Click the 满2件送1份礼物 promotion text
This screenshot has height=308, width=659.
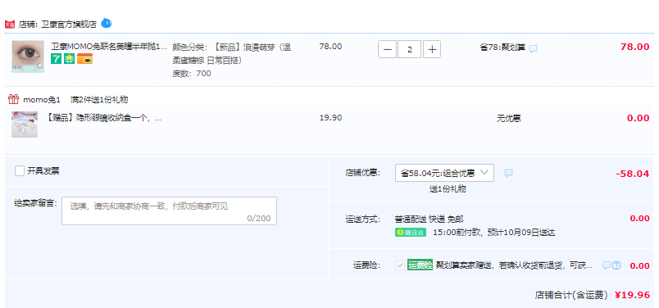click(99, 100)
